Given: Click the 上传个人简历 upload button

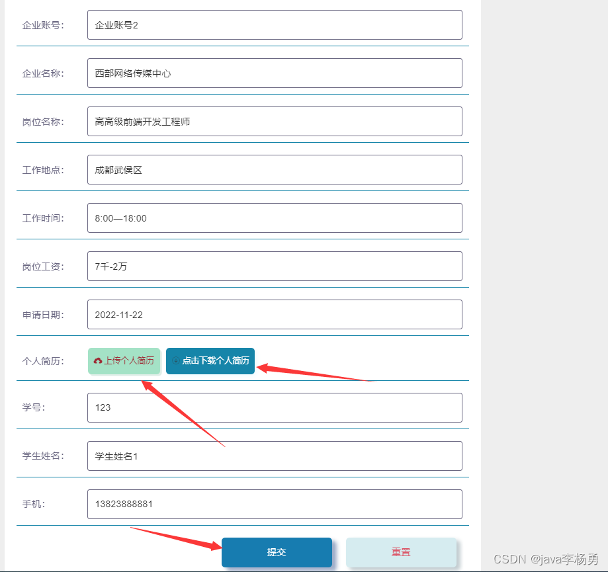Looking at the screenshot, I should click(x=124, y=361).
